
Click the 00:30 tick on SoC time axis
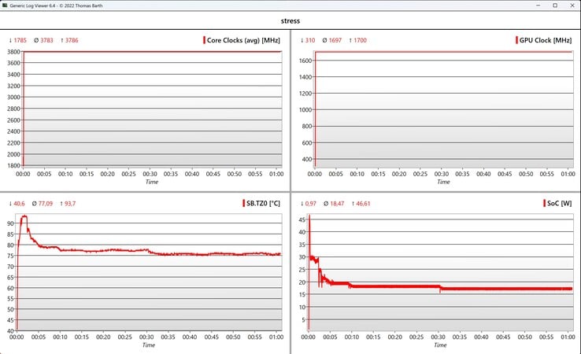(438, 337)
